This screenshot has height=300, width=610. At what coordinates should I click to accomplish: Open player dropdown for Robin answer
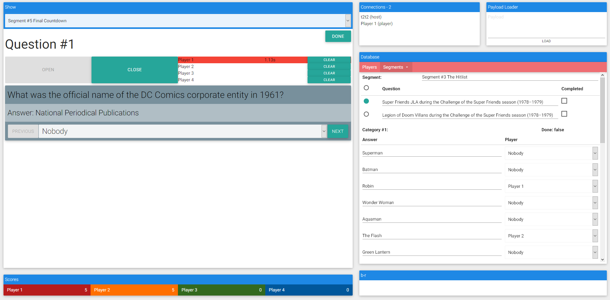pyautogui.click(x=551, y=186)
